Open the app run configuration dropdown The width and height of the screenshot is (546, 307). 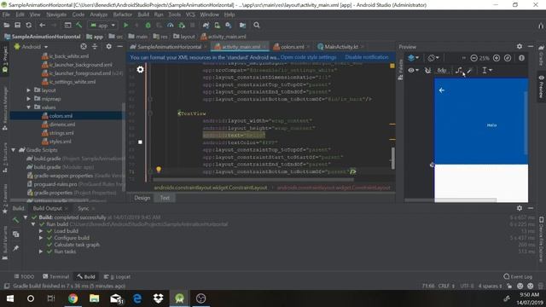point(102,26)
